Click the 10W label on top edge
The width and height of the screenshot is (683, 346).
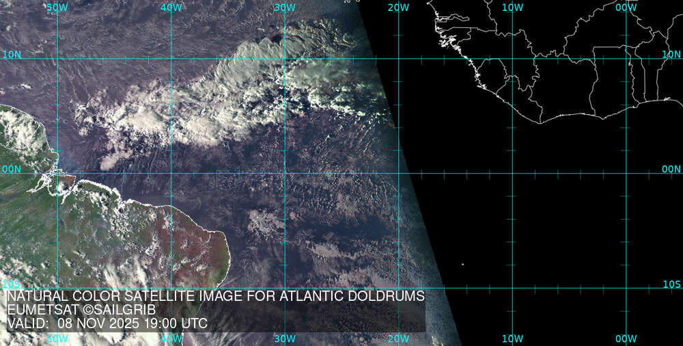512,8
